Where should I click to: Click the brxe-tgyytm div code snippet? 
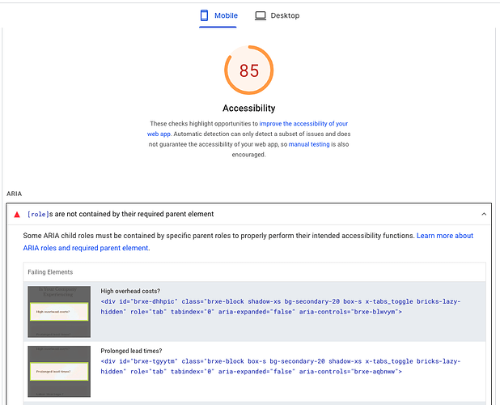pyautogui.click(x=280, y=366)
